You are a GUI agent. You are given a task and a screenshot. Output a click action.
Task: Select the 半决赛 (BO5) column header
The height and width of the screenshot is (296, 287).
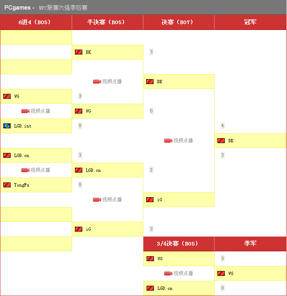(x=107, y=22)
